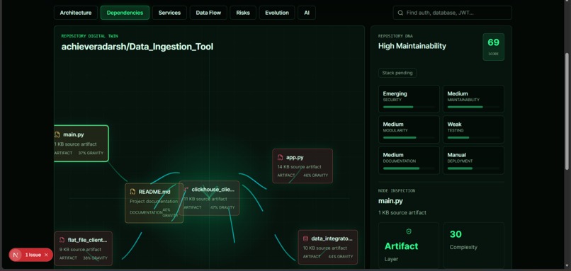
Task: Click the High Maintainability heading
Action: pos(412,46)
